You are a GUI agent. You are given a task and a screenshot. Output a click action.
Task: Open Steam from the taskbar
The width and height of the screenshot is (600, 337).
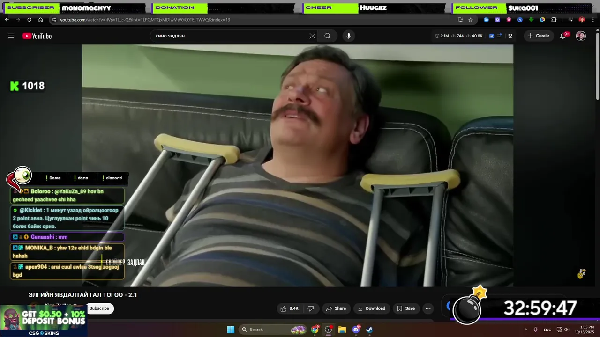click(x=369, y=330)
